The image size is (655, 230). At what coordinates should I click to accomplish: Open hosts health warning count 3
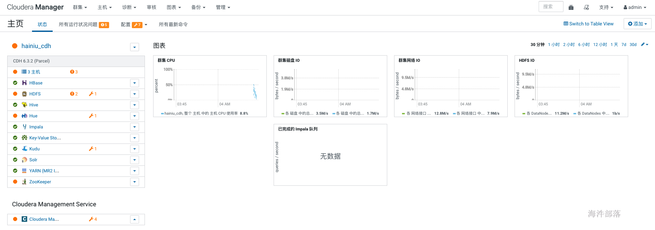pos(74,72)
